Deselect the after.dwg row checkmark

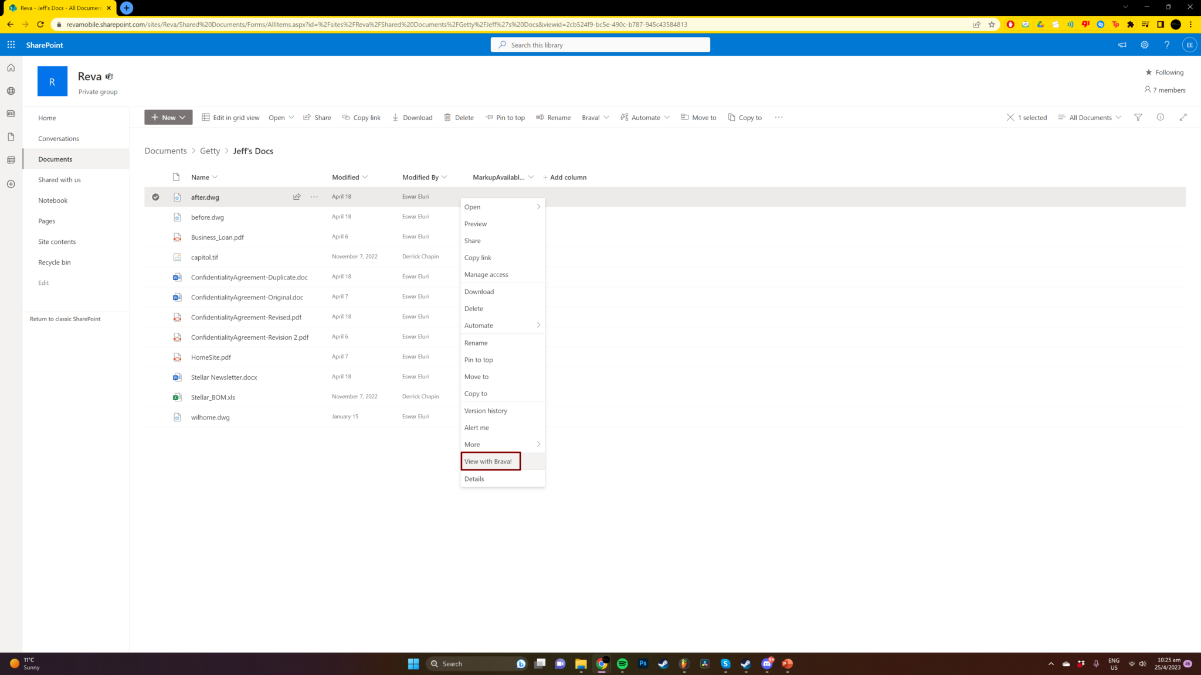[x=155, y=197]
